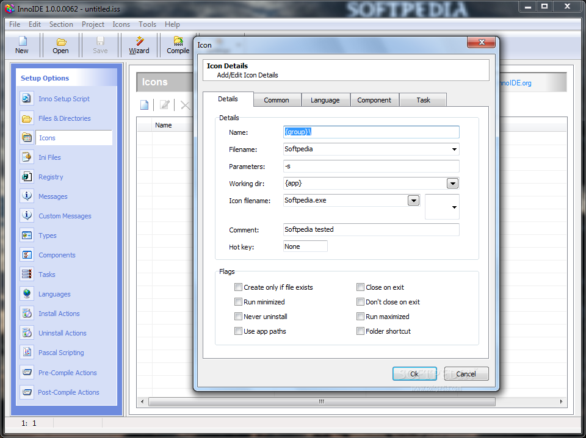
Task: Close the Icon dialog
Action: pos(482,42)
